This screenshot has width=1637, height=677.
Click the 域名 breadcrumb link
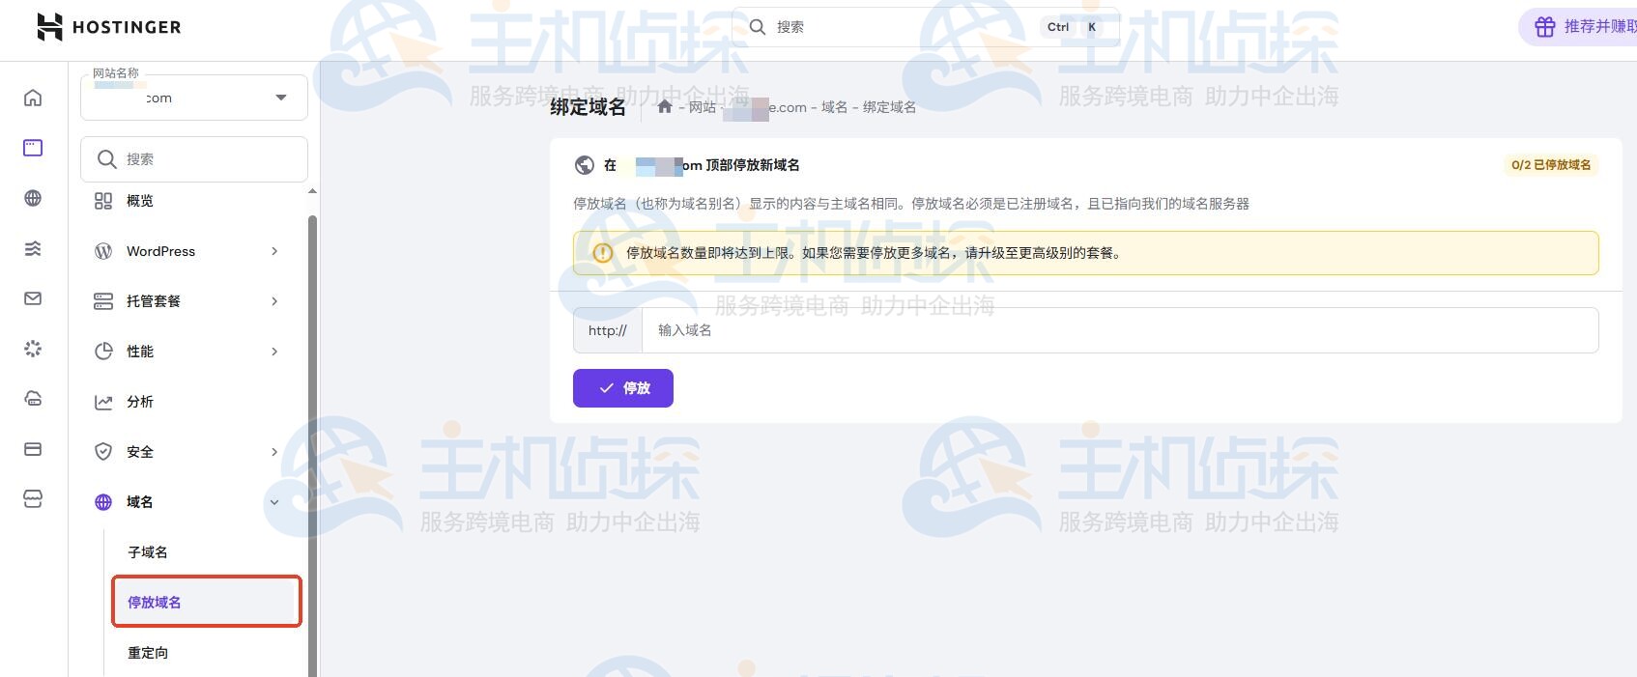pyautogui.click(x=835, y=107)
